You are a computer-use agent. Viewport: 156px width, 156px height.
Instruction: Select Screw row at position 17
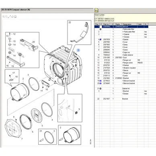[121, 76]
